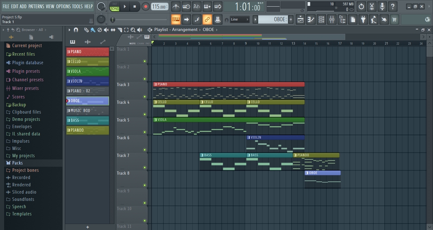The image size is (433, 230).
Task: Toggle loop recording button
Action: (x=217, y=6)
